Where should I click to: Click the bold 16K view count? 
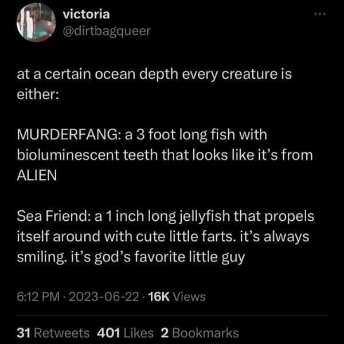[x=159, y=296]
